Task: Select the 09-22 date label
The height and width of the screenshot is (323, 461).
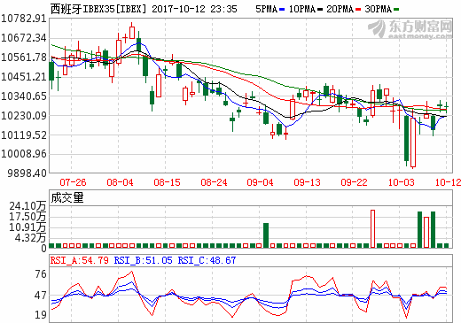Action: 354,182
